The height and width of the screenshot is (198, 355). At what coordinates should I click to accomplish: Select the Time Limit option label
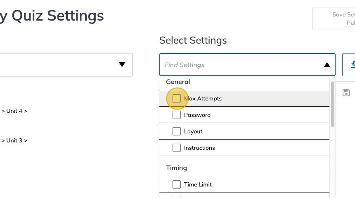tap(198, 184)
